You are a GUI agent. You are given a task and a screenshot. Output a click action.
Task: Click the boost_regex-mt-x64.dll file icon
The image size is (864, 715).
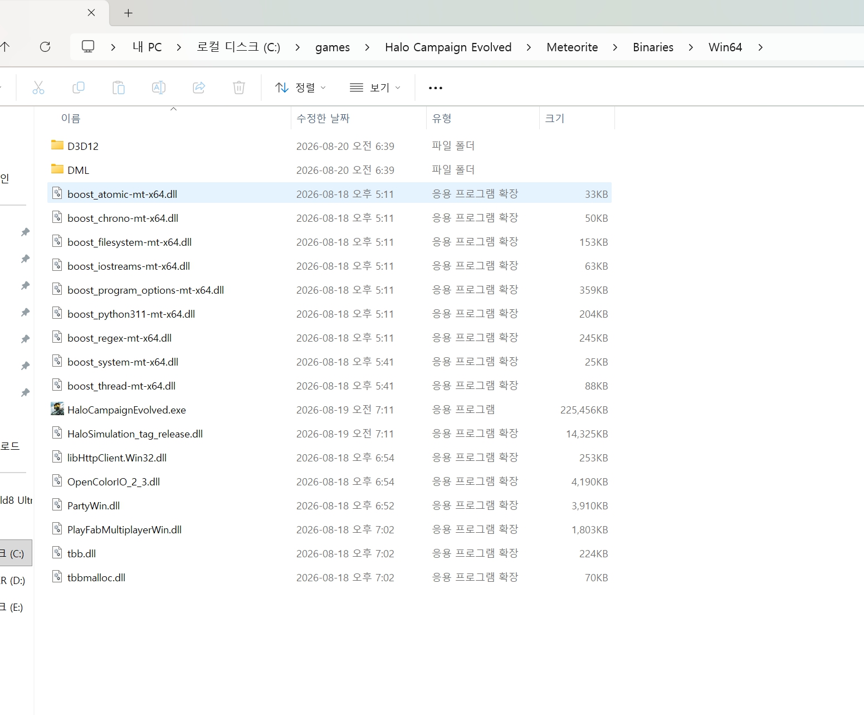point(57,337)
